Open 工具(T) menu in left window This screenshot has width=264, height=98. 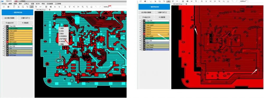26,4
